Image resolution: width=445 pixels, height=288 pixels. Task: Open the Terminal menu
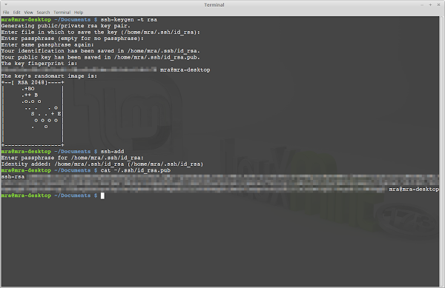62,13
